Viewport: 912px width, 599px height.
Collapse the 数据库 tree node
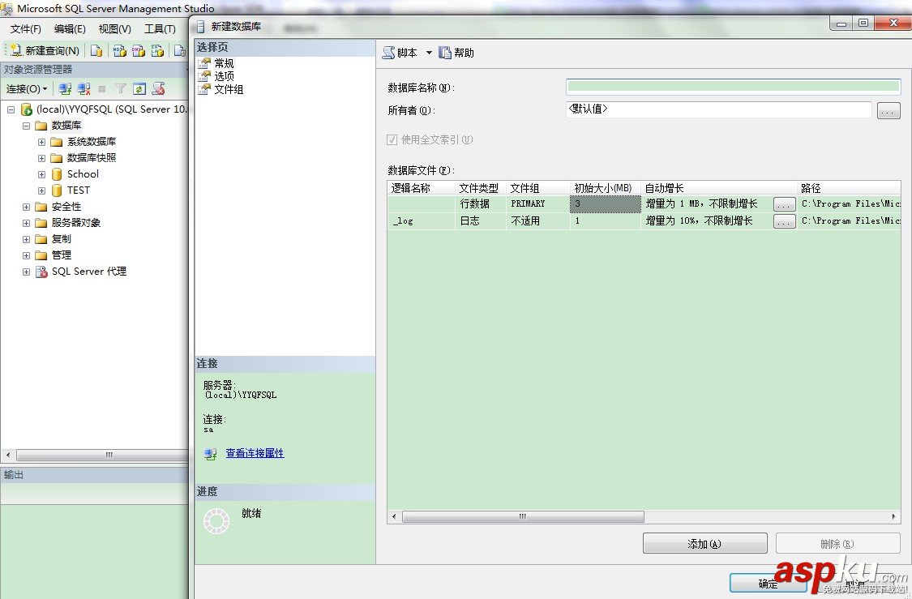26,126
